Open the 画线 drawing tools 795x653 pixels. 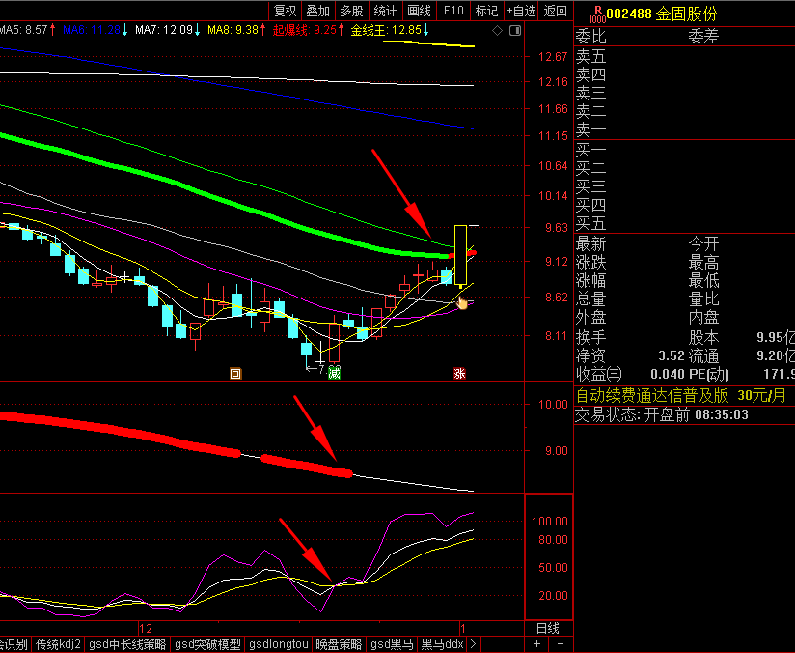(419, 11)
